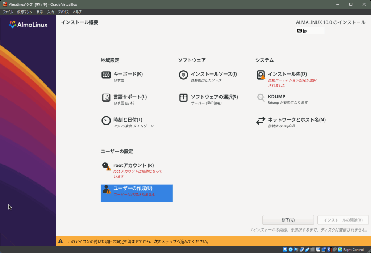Click the warning message text in the orange bar
The width and height of the screenshot is (371, 253).
point(138,241)
